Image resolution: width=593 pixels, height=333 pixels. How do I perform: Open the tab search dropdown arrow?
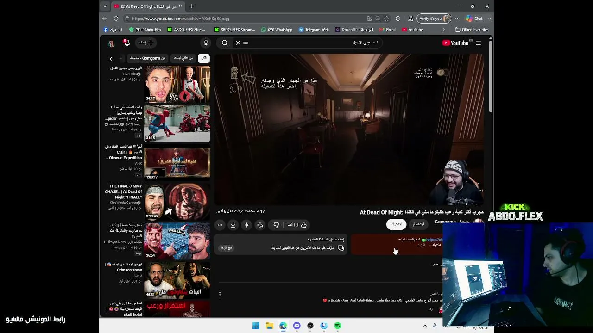point(105,6)
